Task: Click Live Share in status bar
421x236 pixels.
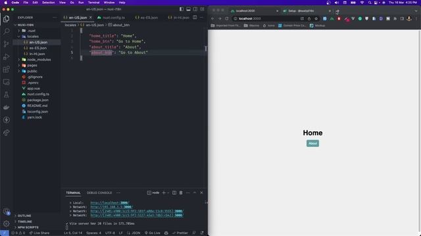Action: click(x=39, y=233)
